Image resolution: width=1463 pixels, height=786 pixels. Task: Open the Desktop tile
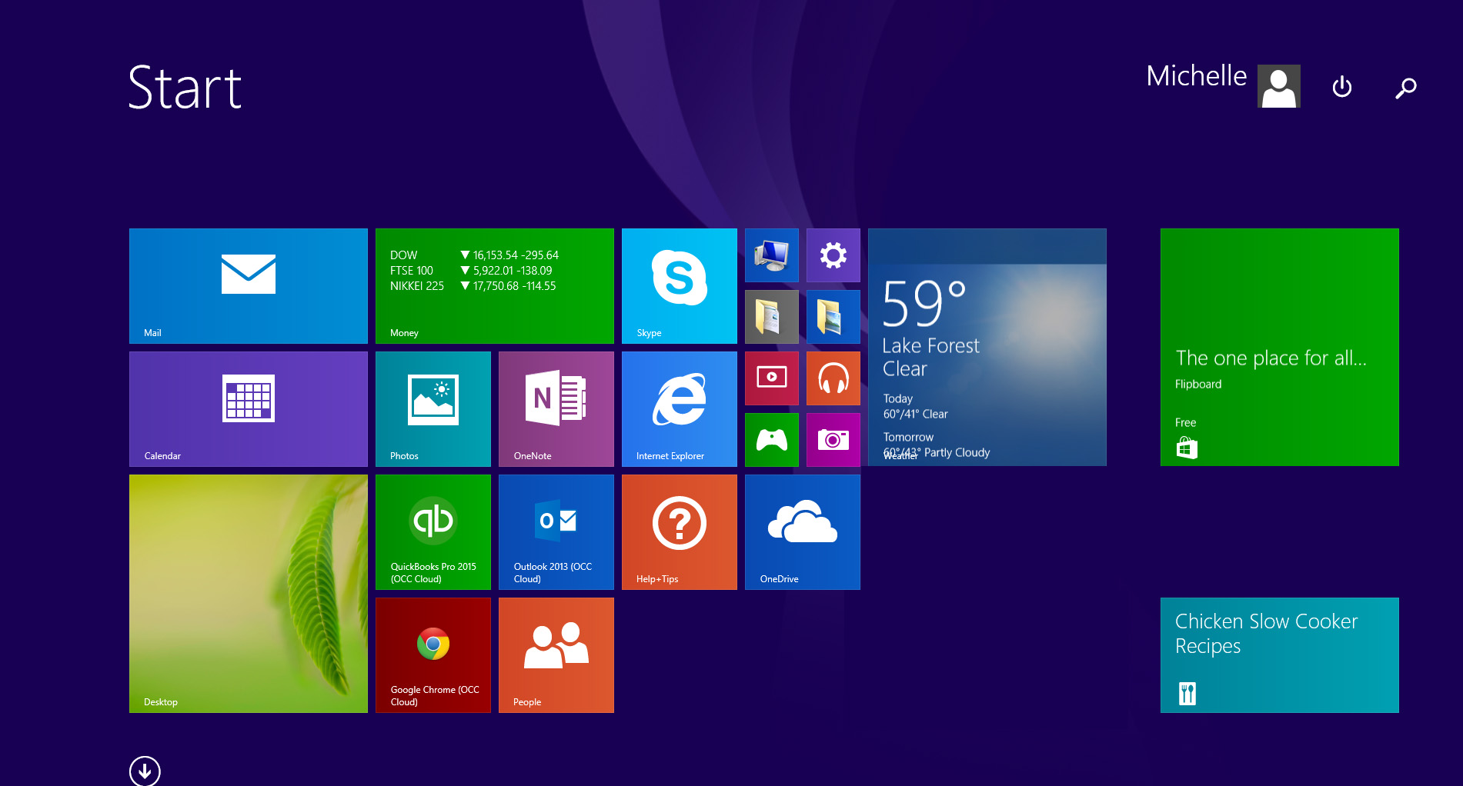tap(248, 593)
